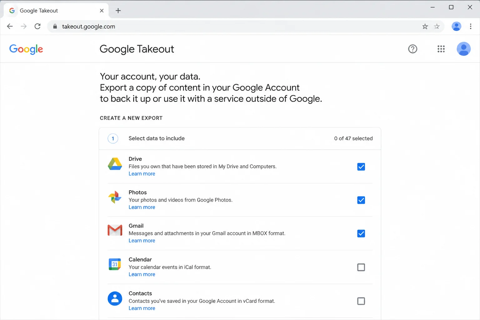Close the Google Takeout tab

click(102, 11)
